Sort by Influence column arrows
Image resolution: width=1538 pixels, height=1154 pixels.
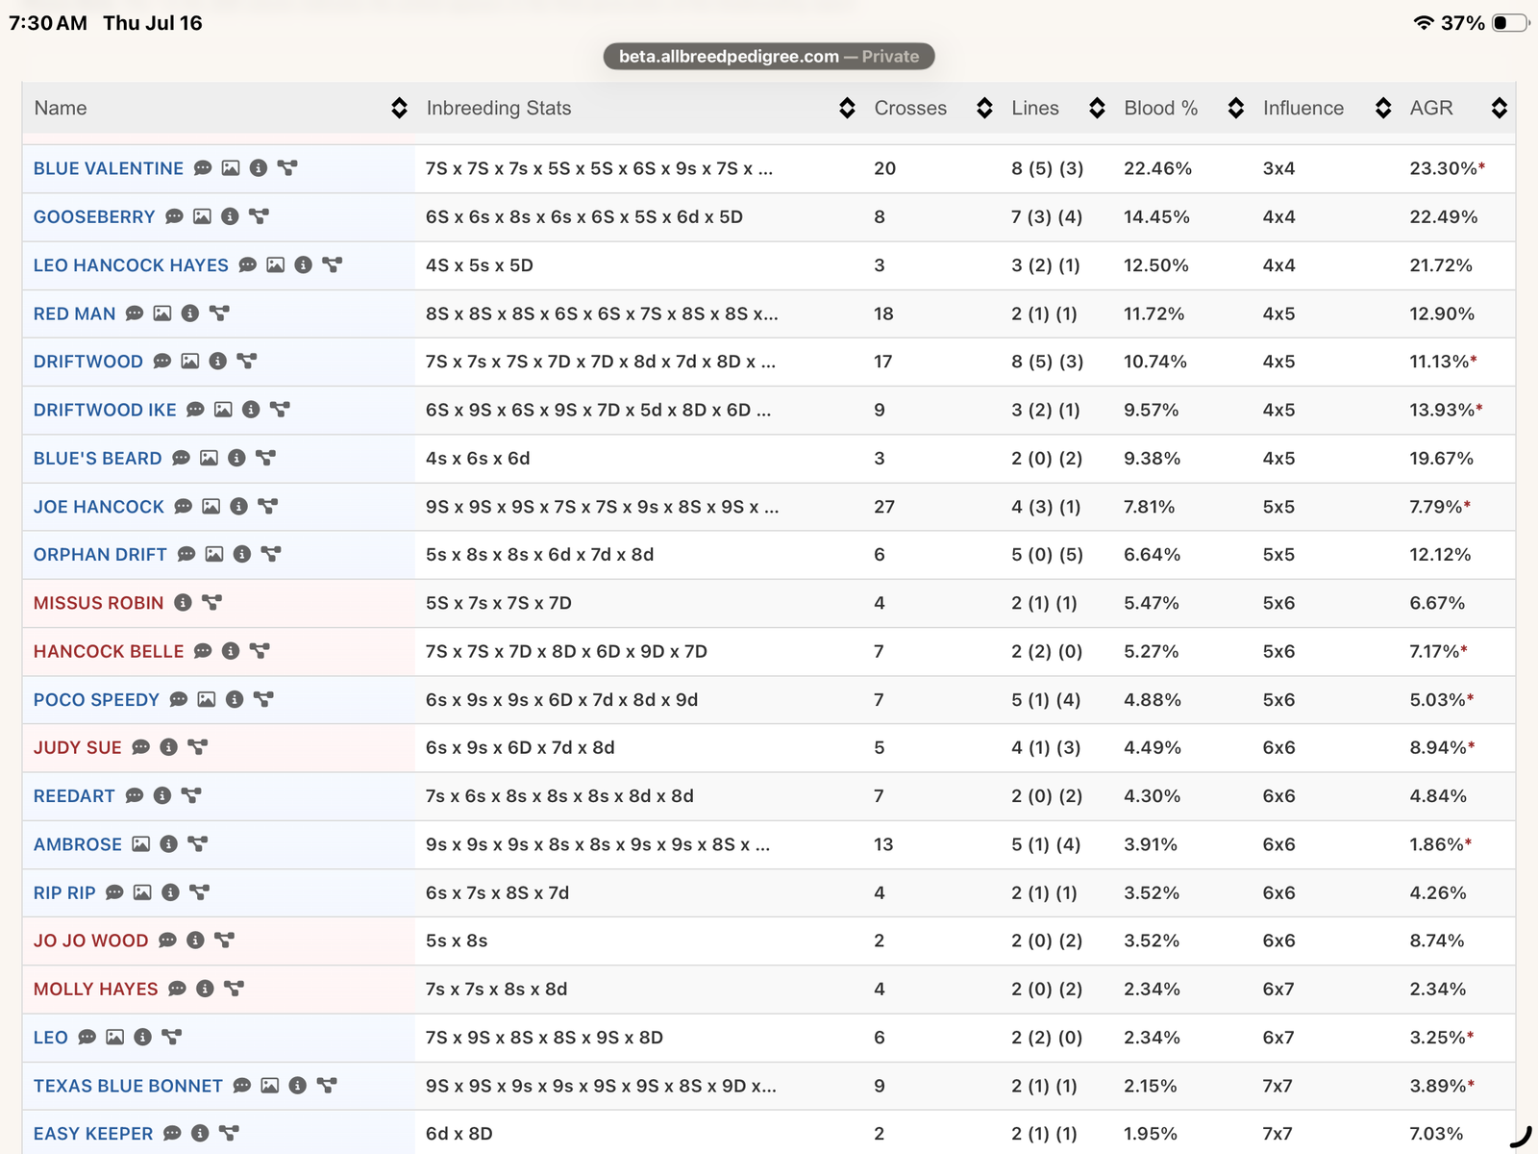pyautogui.click(x=1383, y=108)
